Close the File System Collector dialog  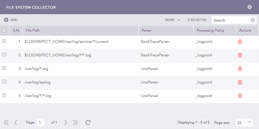(250, 7)
